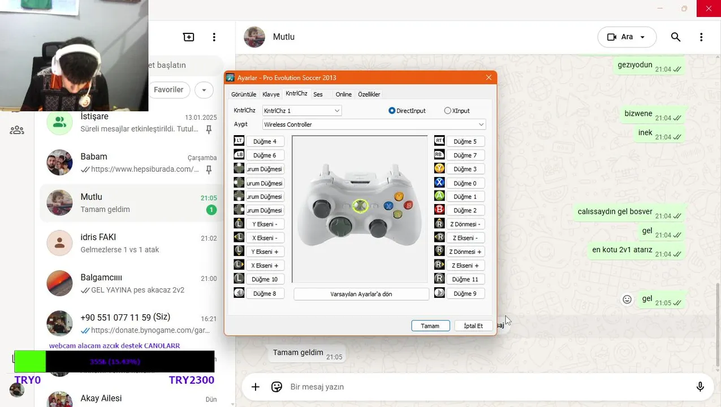Click the Düğme 4 mapping button
This screenshot has width=721, height=407.
tap(265, 141)
